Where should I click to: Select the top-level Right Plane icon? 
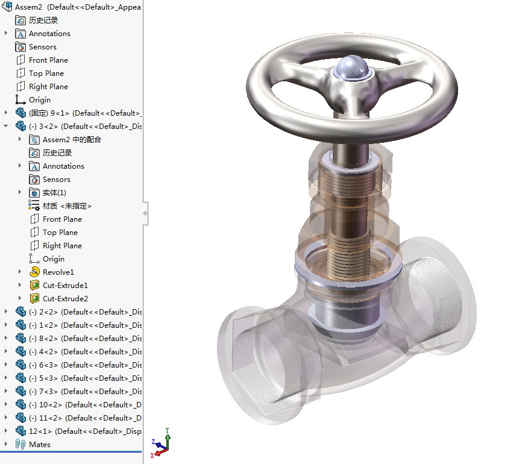(20, 87)
